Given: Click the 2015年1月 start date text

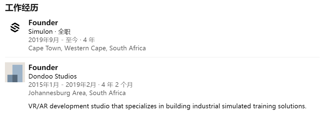Looking at the screenshot, I should 43,85.
